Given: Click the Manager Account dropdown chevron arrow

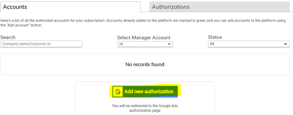Looking at the screenshot, I should 169,44.
